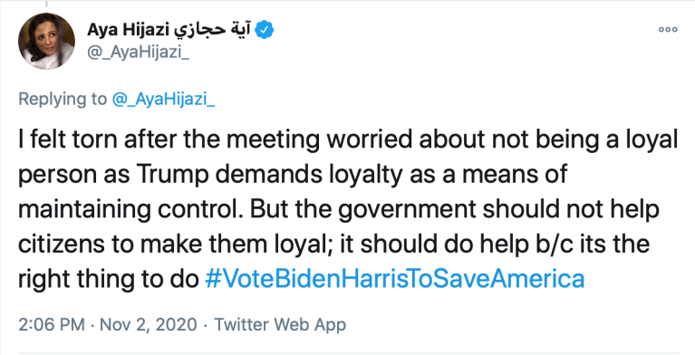The height and width of the screenshot is (355, 695).
Task: Open the #VoteBidenHarrisToSaveAmerica hashtag
Action: 395,279
